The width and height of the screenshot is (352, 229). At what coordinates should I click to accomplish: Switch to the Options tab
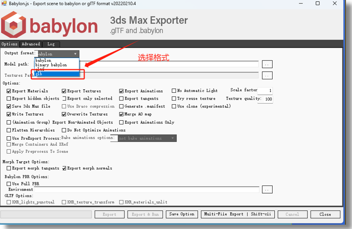click(x=9, y=44)
